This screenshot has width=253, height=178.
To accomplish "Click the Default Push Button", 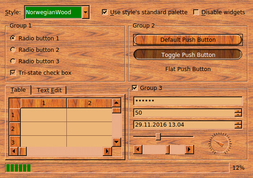I will tap(188, 39).
